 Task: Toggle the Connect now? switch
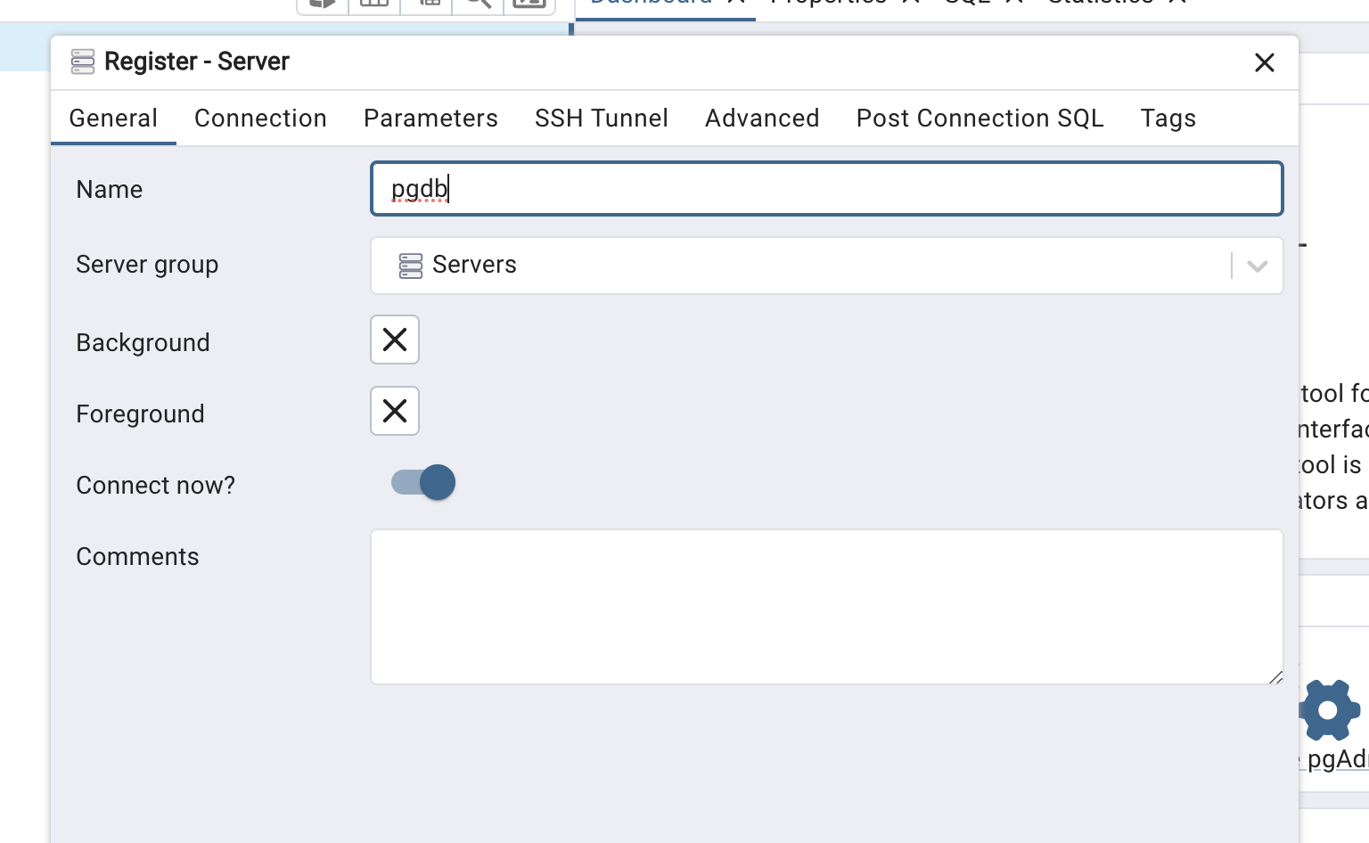(x=423, y=482)
